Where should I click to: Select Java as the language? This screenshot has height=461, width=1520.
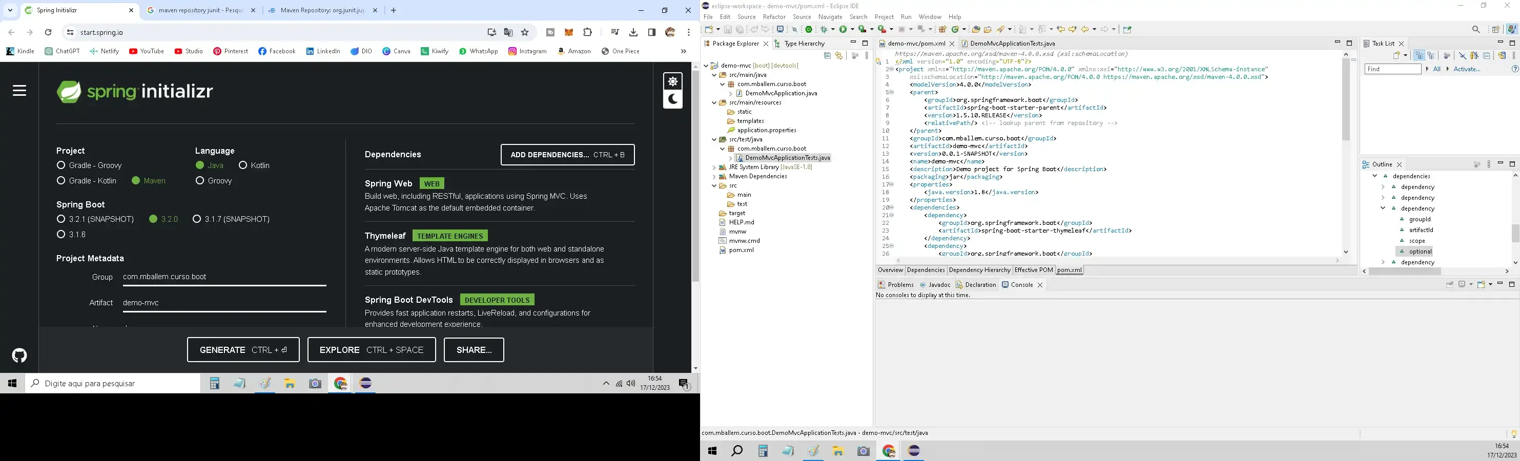(210, 165)
